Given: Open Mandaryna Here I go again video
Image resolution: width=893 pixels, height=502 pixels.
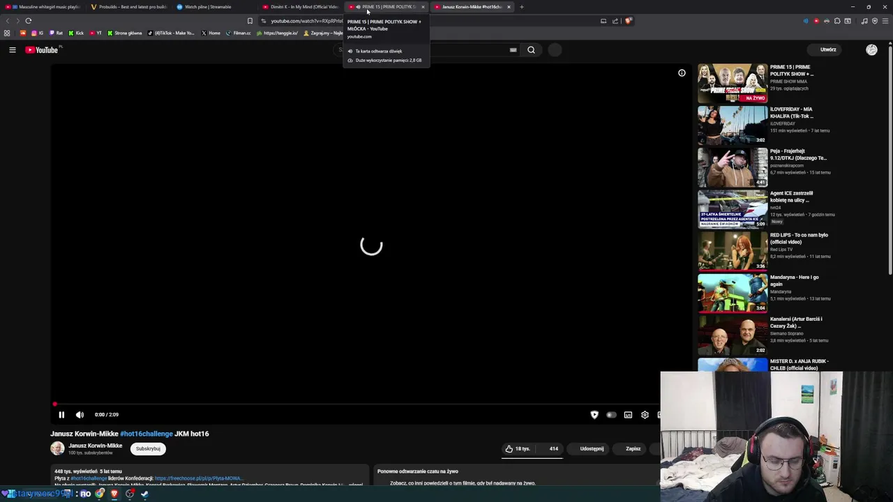Looking at the screenshot, I should 733,293.
